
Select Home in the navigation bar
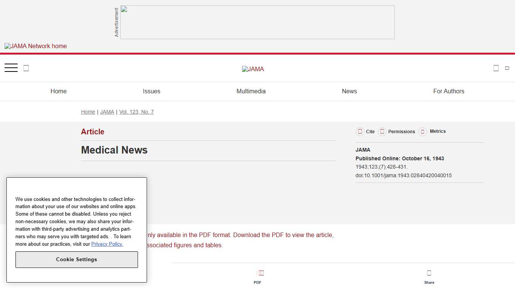point(58,91)
